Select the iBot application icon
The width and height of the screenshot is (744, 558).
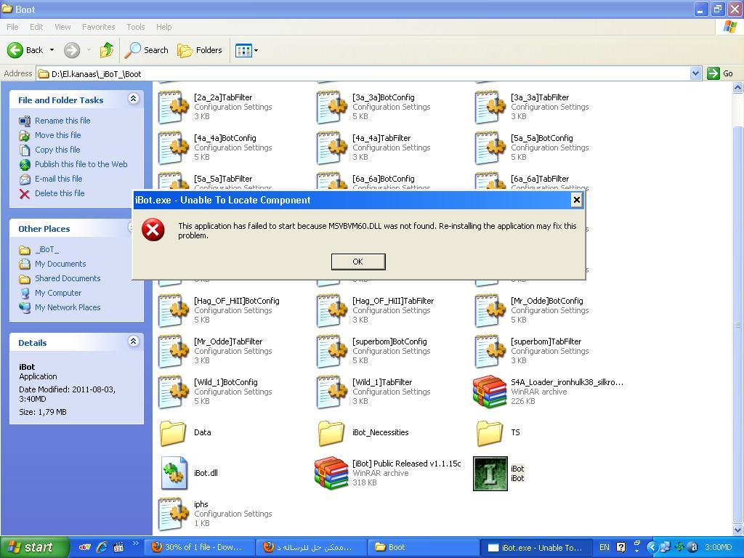(x=490, y=474)
